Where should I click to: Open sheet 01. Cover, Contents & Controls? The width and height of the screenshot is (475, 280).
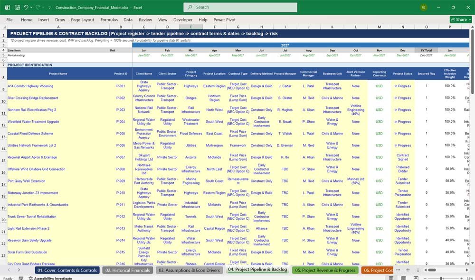(67, 271)
